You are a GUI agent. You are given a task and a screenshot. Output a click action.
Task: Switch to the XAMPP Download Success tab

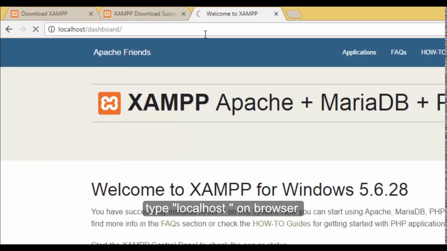pyautogui.click(x=145, y=14)
